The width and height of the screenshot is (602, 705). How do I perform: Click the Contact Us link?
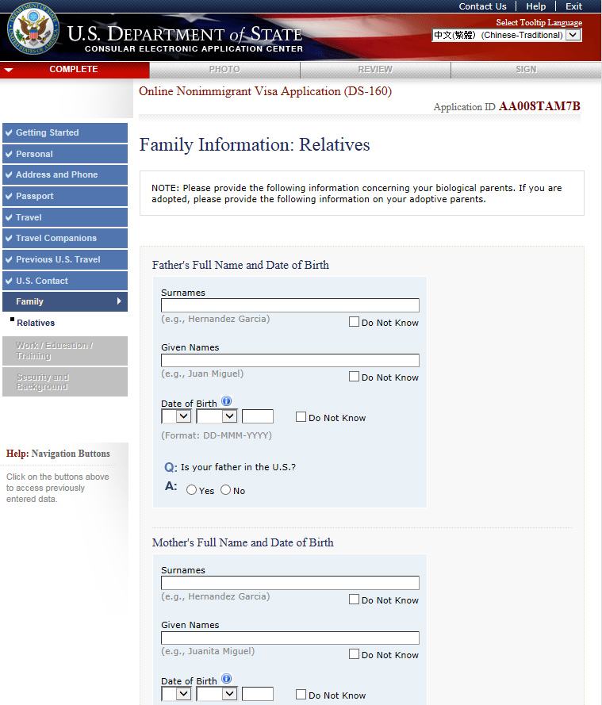[x=482, y=6]
